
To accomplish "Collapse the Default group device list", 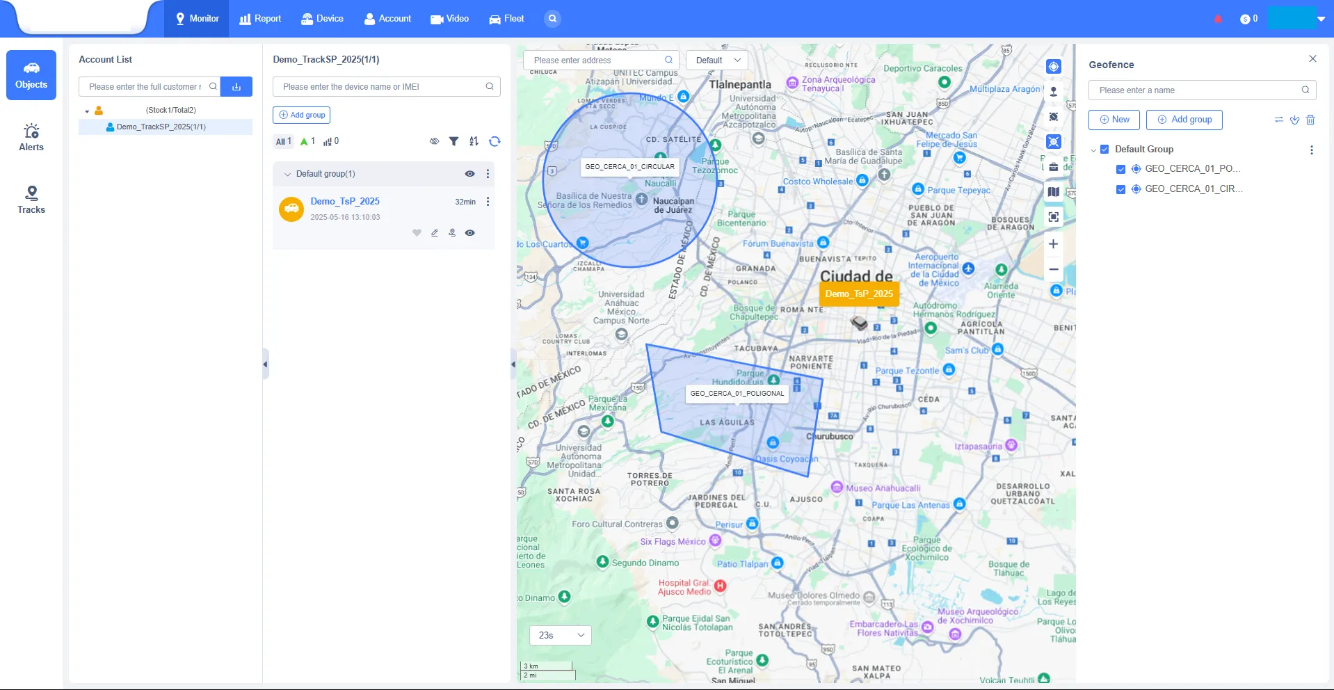I will coord(287,174).
